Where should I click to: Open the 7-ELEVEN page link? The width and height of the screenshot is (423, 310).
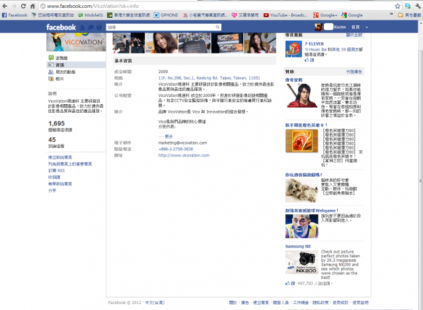[314, 44]
